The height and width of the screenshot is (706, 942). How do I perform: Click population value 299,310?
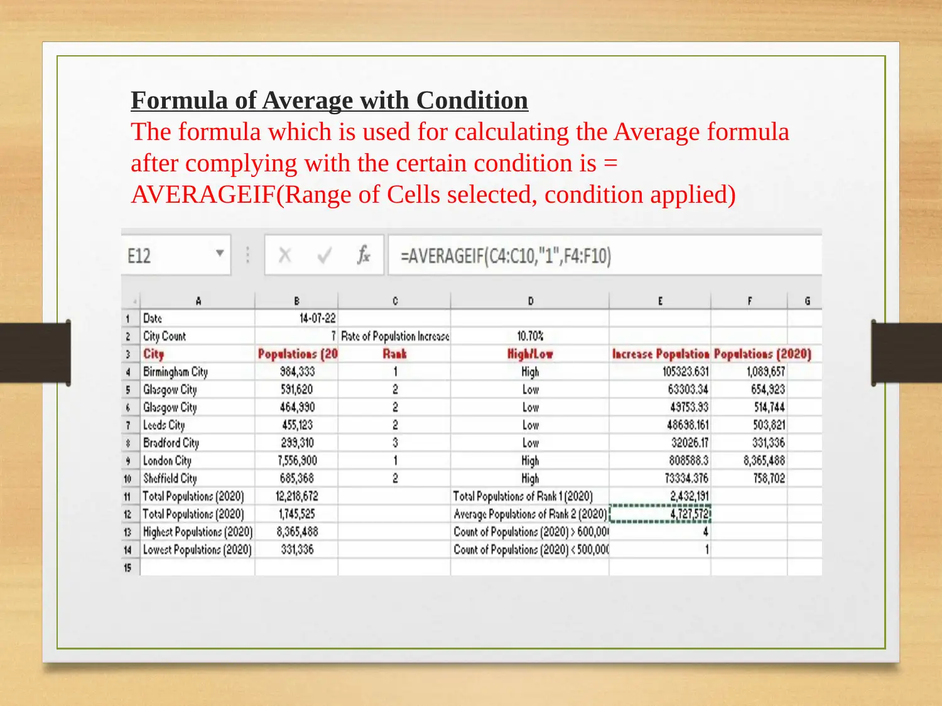(x=296, y=442)
